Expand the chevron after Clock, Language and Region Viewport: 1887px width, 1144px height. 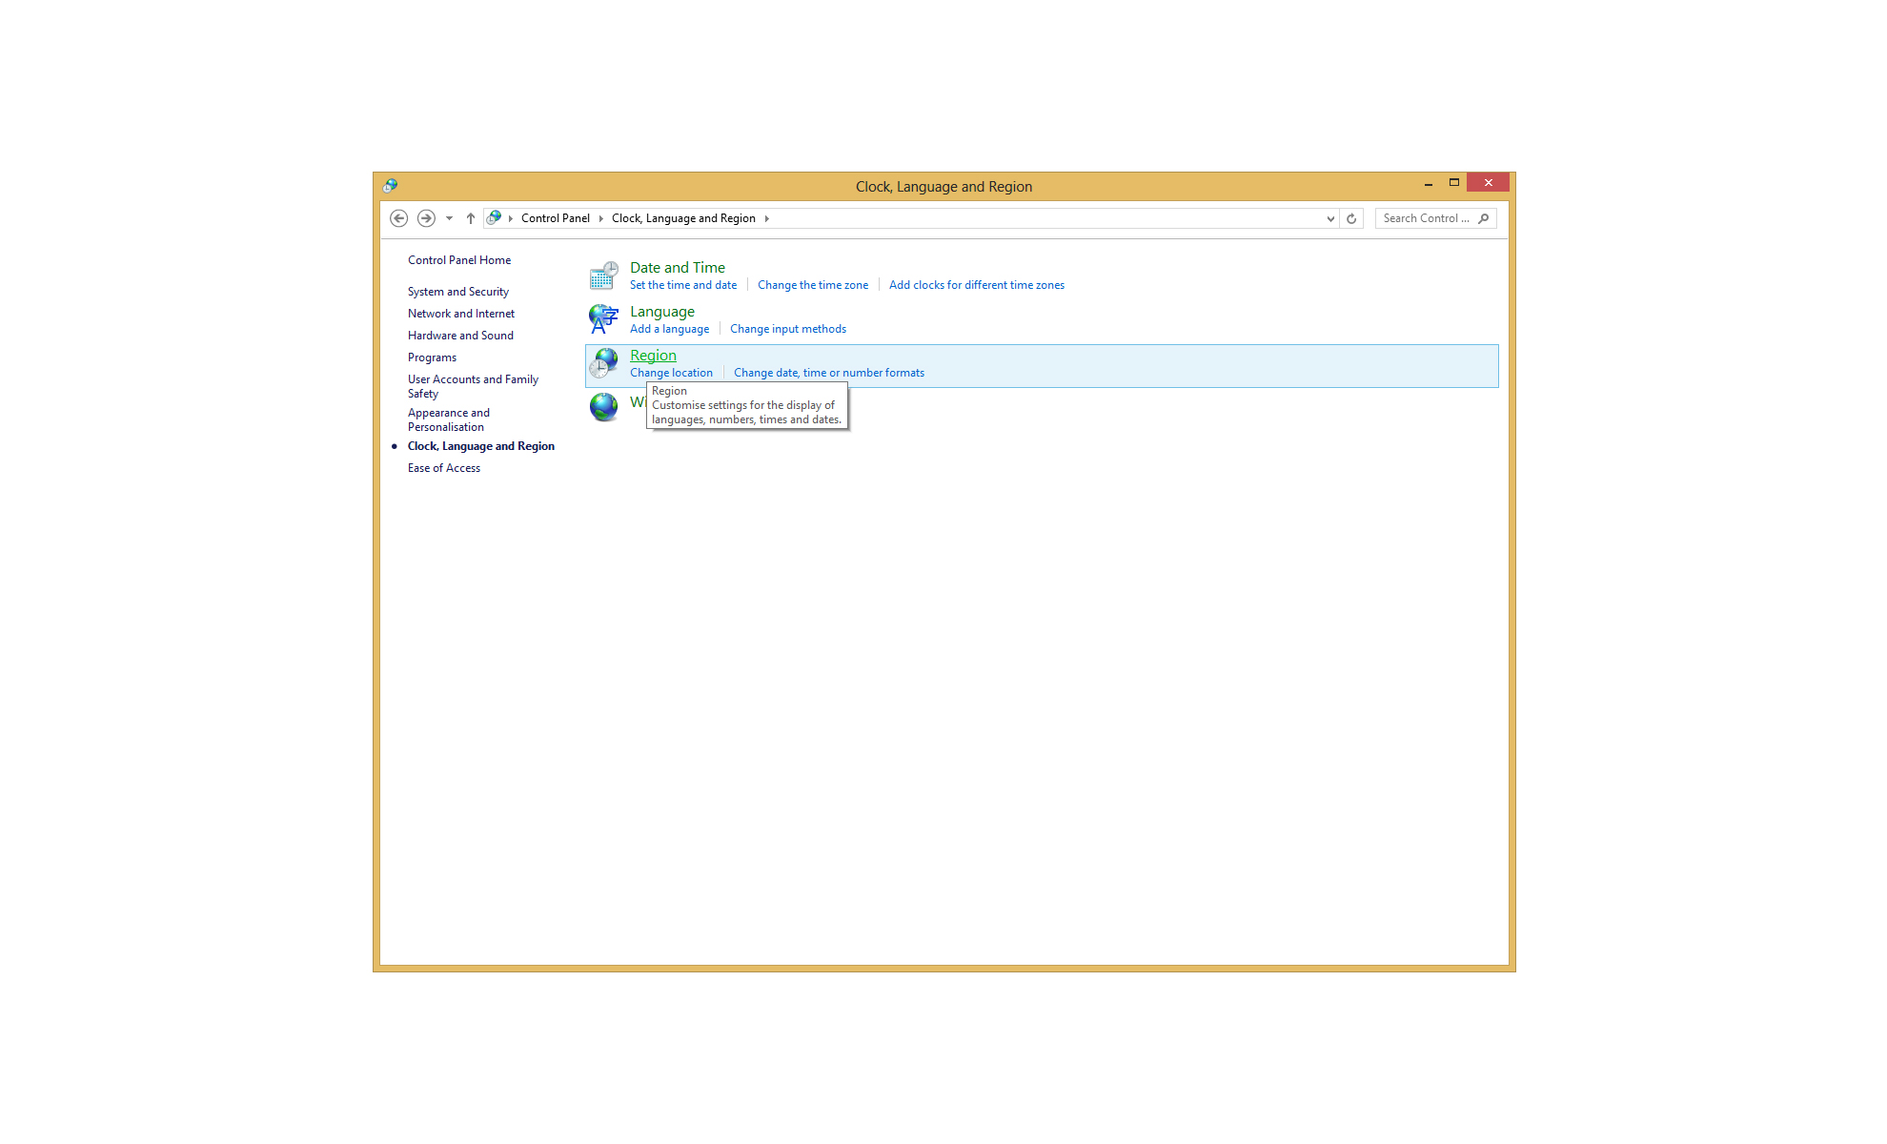(x=766, y=218)
